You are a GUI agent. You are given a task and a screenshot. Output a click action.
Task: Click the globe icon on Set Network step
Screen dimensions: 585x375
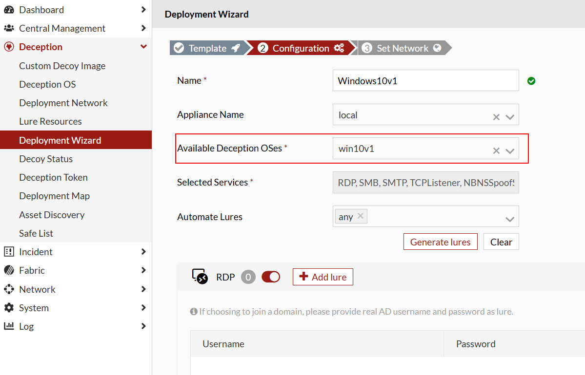click(x=437, y=48)
